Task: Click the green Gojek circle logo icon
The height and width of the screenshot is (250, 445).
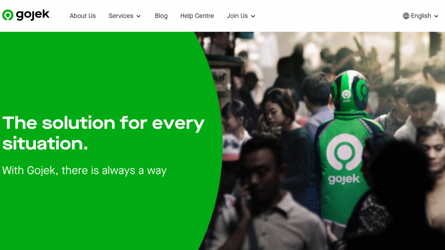Action: (x=8, y=15)
